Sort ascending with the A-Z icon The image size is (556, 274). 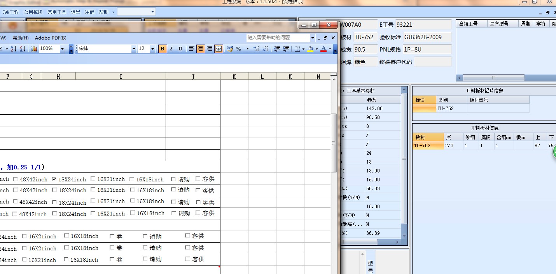click(13, 49)
